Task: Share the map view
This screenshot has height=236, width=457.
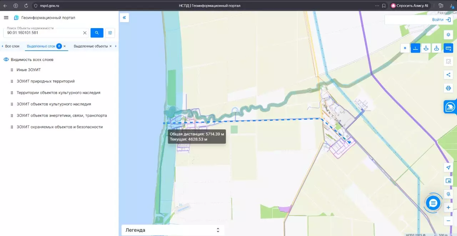Action: pos(448,75)
